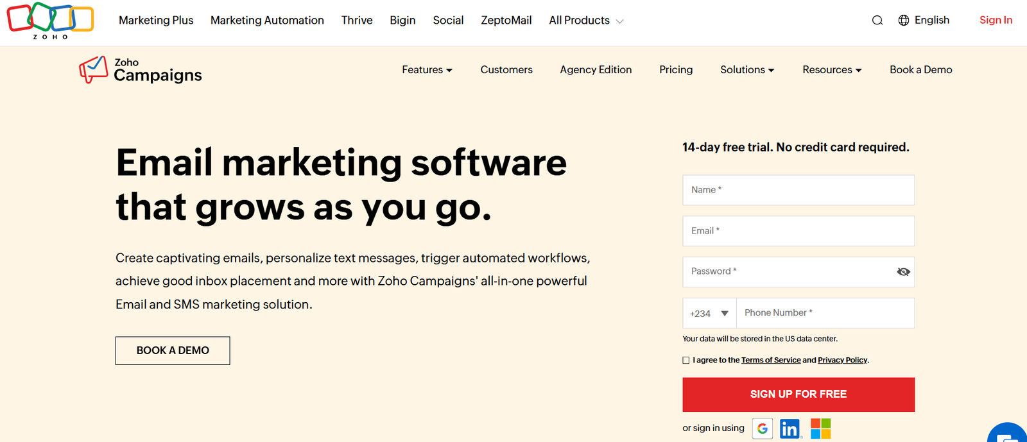Click the Zoho Campaigns logo
This screenshot has height=442, width=1027.
coord(140,69)
